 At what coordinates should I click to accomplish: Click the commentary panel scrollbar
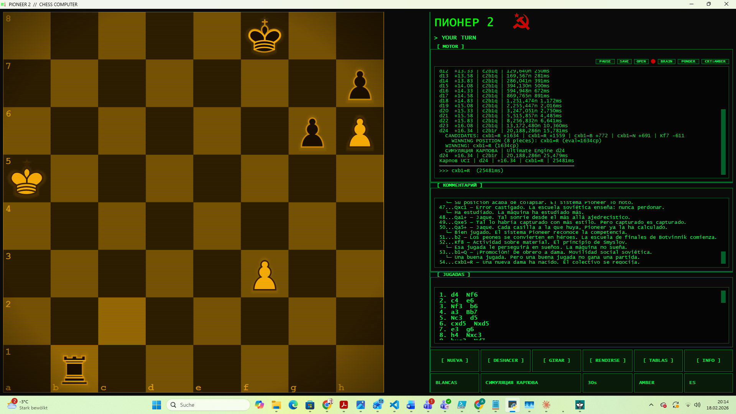click(x=723, y=258)
